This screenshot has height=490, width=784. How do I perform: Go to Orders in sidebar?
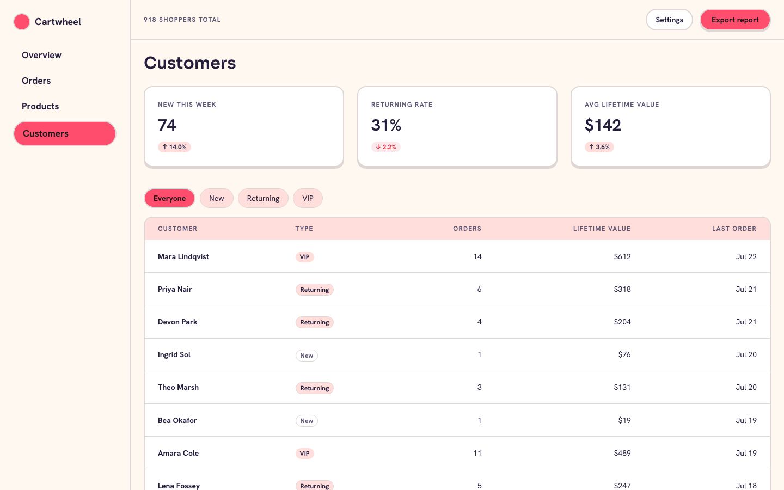[x=36, y=81]
